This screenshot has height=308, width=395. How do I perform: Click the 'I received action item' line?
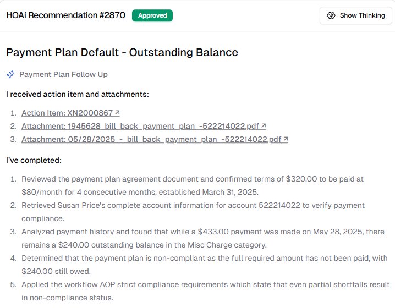tap(77, 94)
